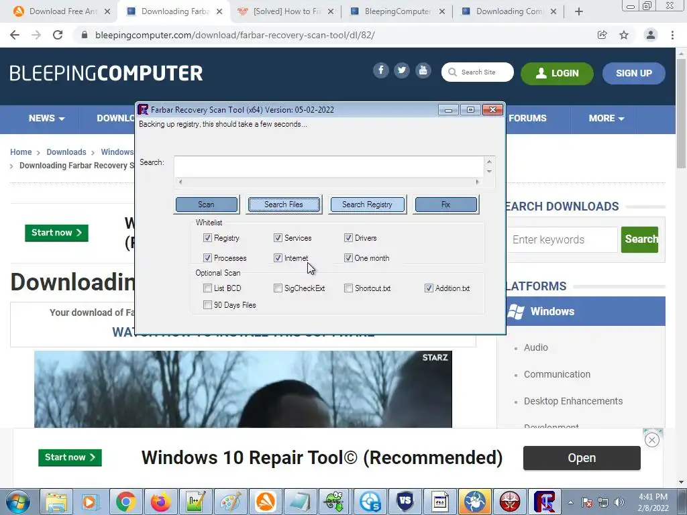Open Avast orange taskbar icon
Screen dimensions: 687x515
tap(266, 502)
